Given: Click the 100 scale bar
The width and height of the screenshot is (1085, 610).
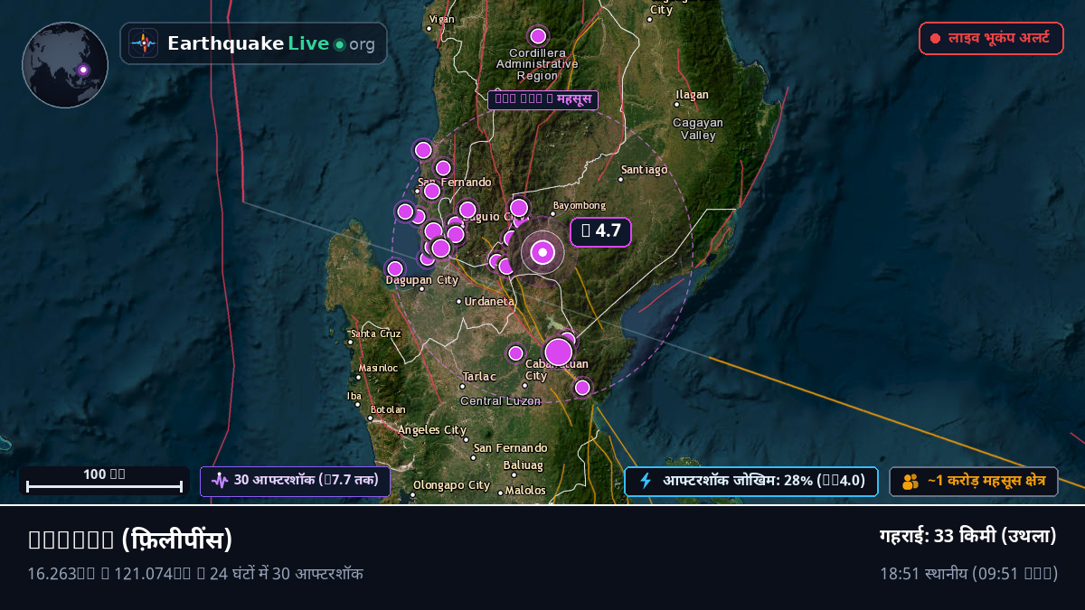Looking at the screenshot, I should click(105, 480).
